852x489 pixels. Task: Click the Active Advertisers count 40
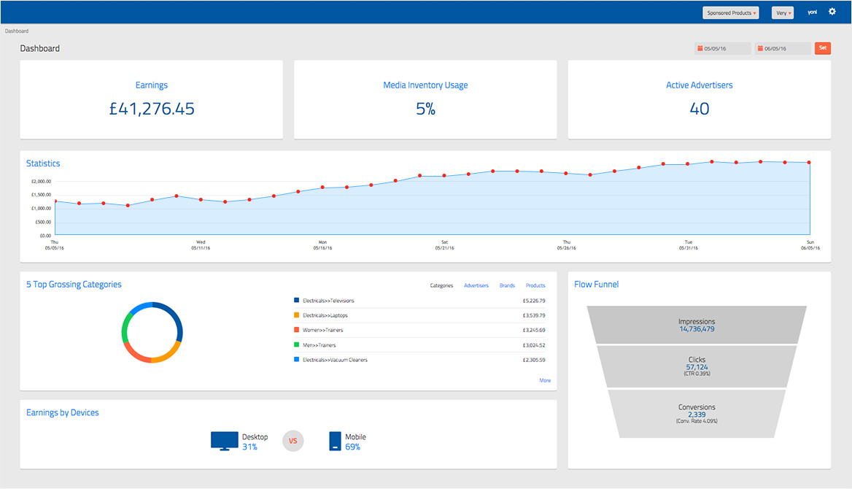point(700,109)
